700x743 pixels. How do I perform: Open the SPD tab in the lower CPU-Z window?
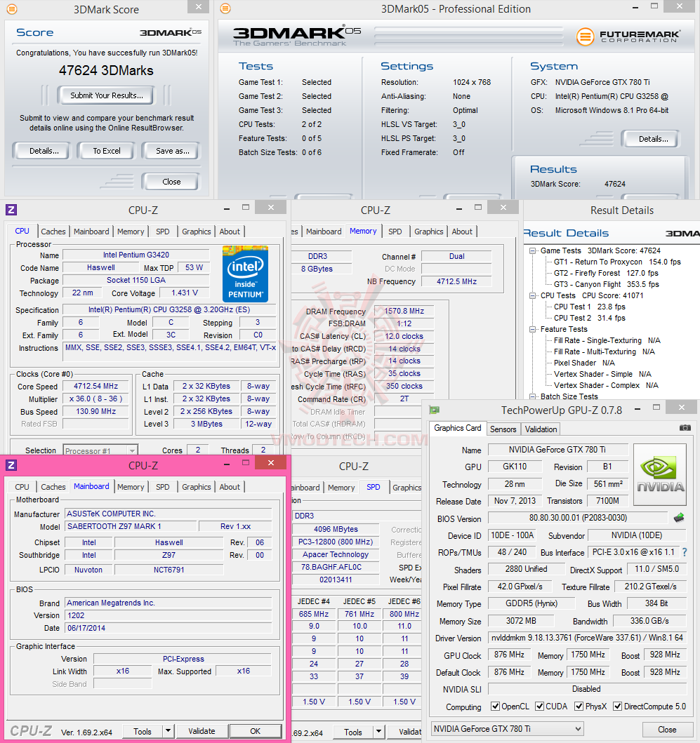pos(374,487)
